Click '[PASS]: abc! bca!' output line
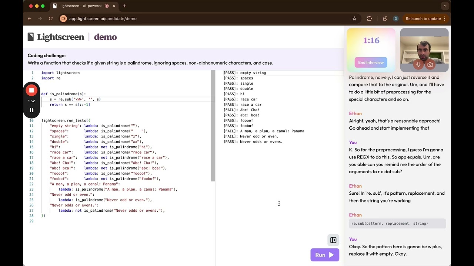The image size is (474, 266). pyautogui.click(x=241, y=115)
